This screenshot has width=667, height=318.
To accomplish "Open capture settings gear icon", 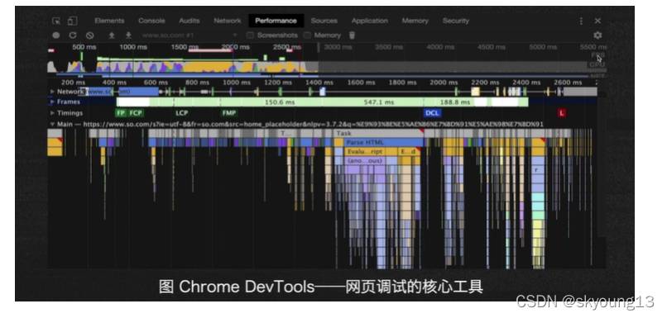I will pyautogui.click(x=597, y=36).
